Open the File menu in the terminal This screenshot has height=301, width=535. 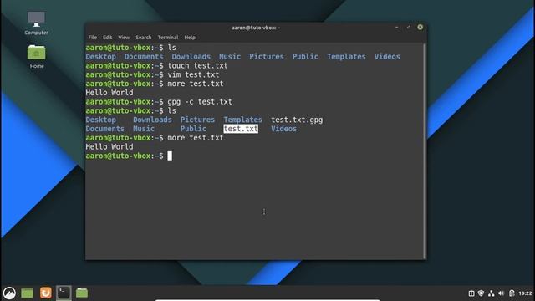(93, 38)
